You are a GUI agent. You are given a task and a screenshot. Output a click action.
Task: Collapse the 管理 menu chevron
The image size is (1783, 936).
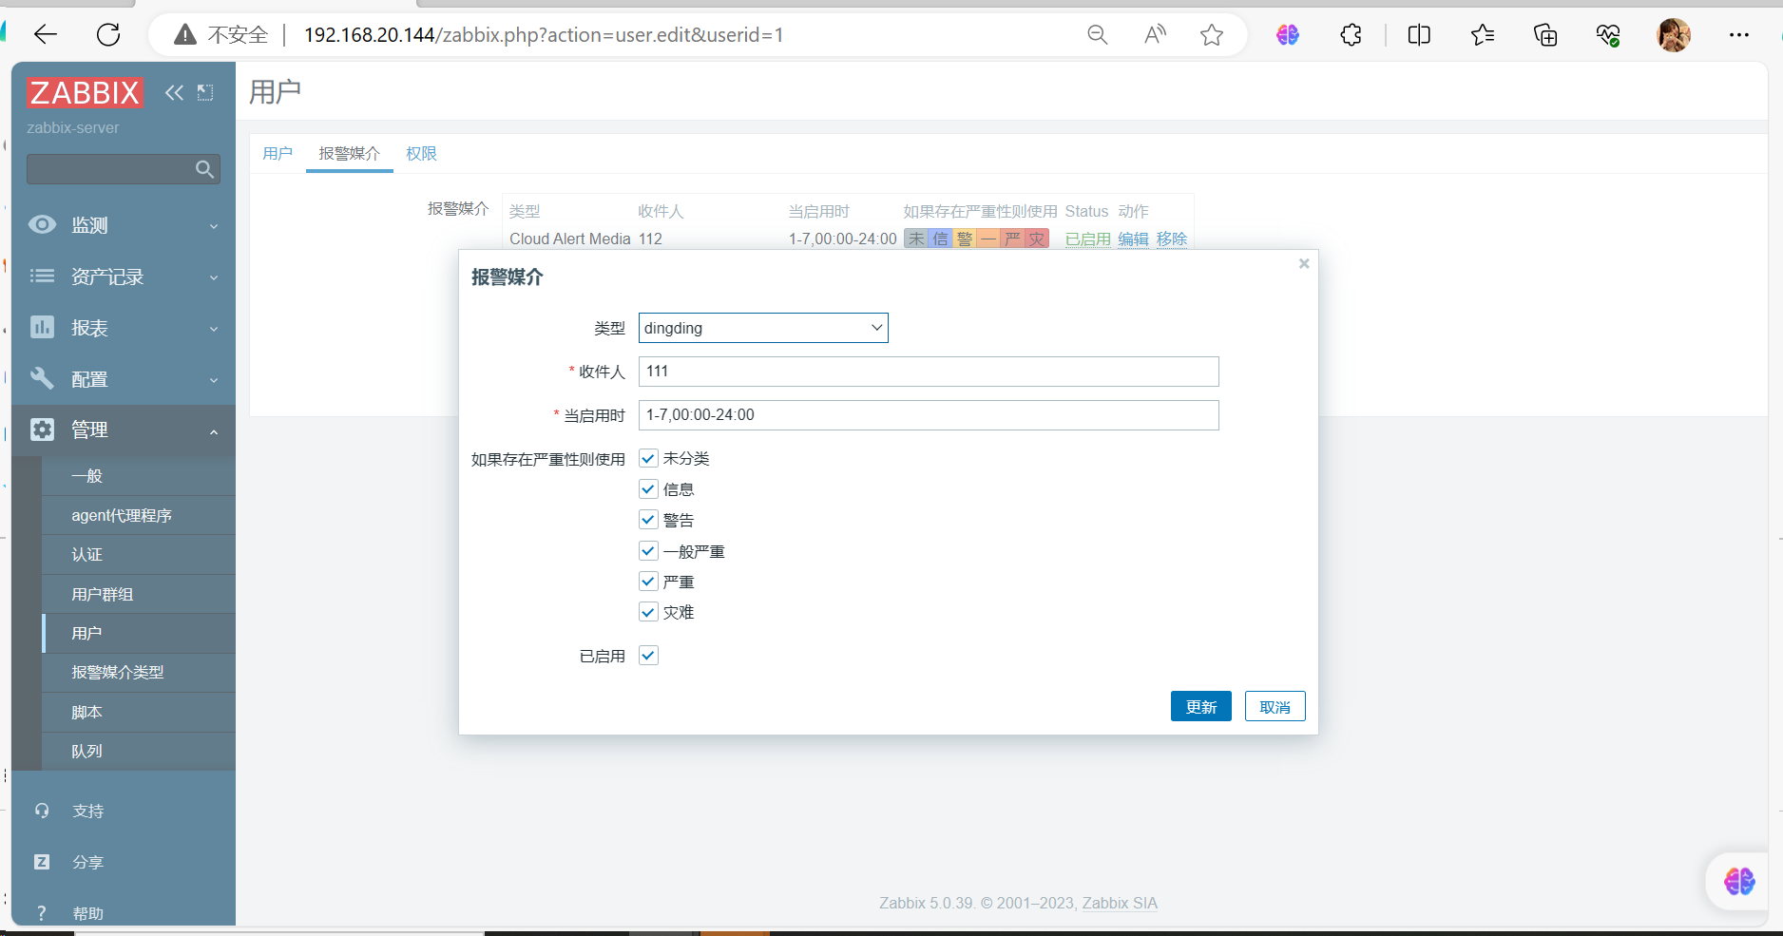pos(214,431)
